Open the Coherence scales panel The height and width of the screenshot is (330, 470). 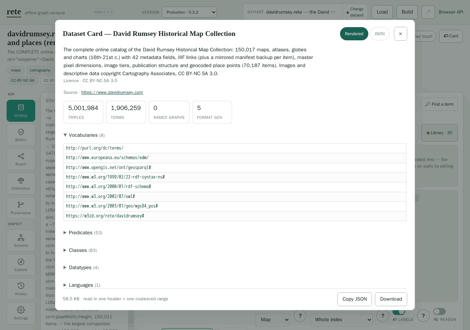[x=21, y=183]
